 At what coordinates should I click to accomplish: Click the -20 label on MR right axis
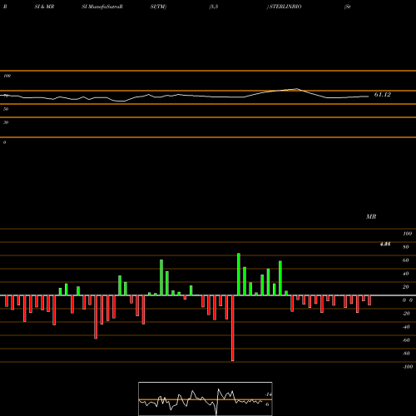(x=406, y=314)
